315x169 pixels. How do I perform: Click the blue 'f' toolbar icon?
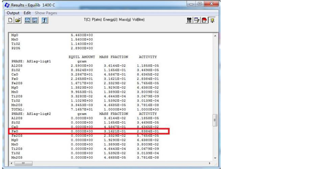45,21
